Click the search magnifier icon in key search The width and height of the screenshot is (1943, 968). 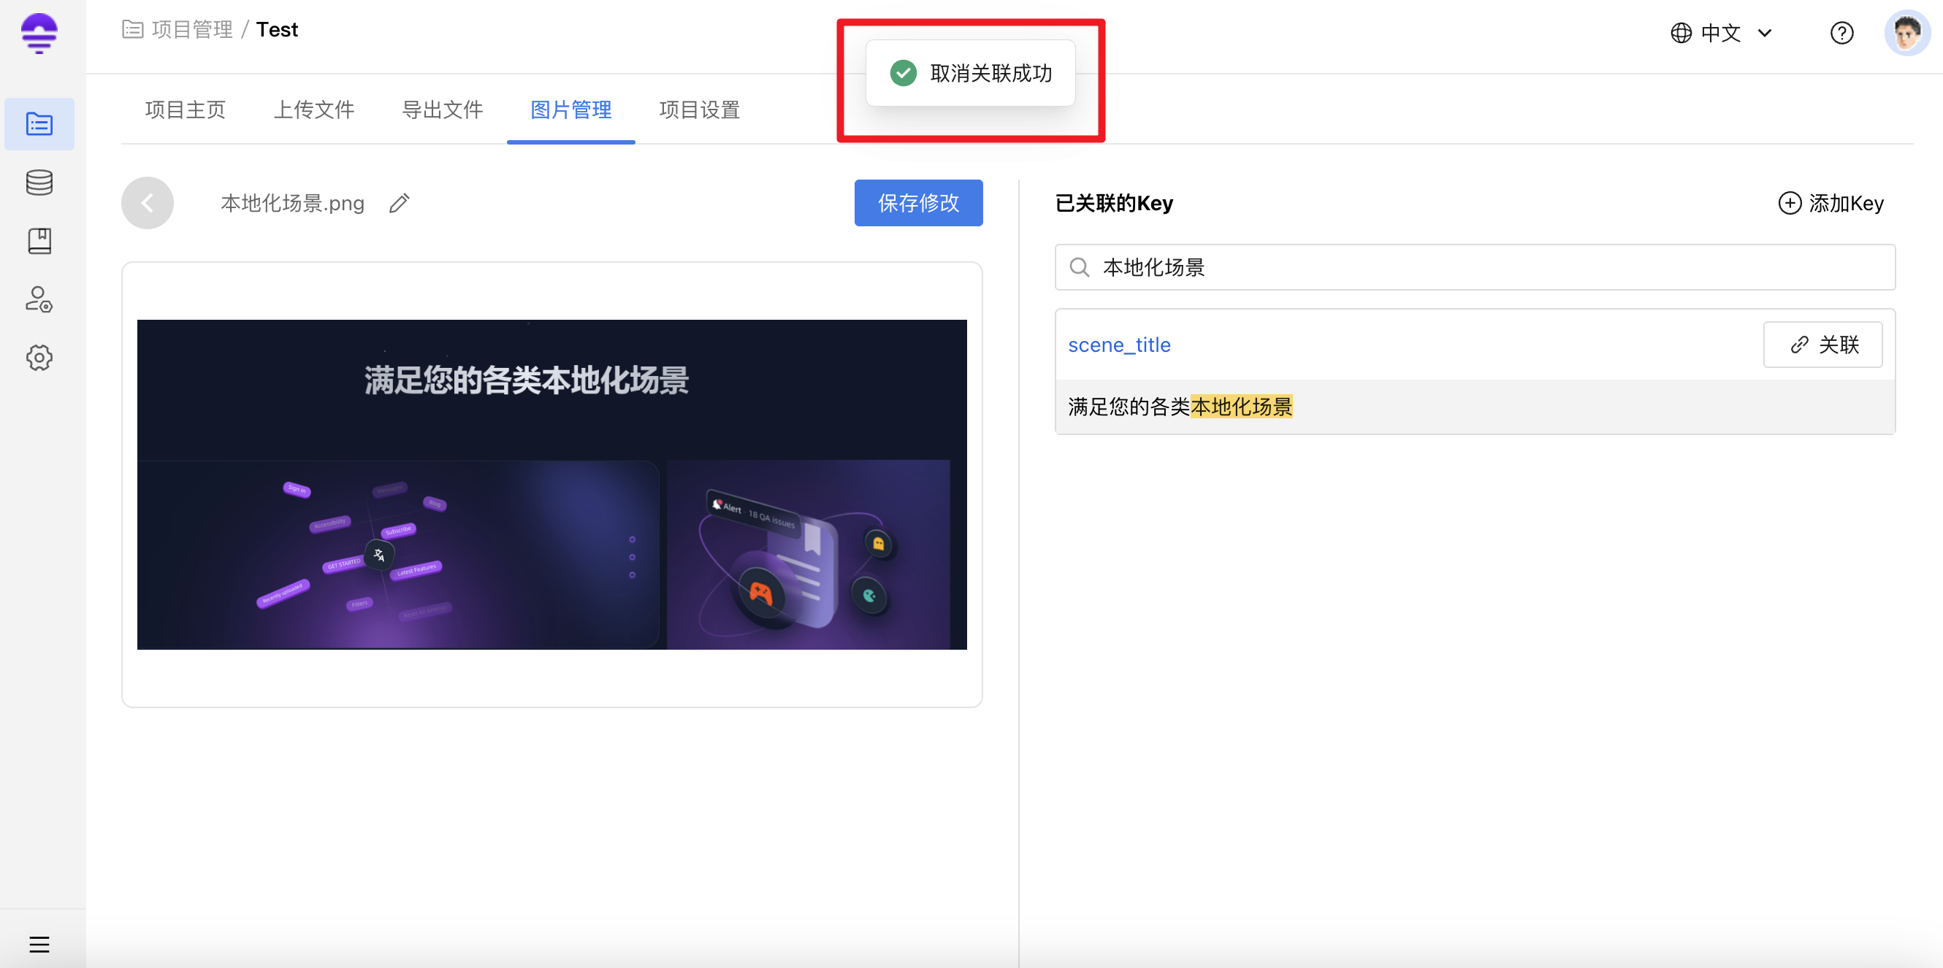click(1080, 268)
